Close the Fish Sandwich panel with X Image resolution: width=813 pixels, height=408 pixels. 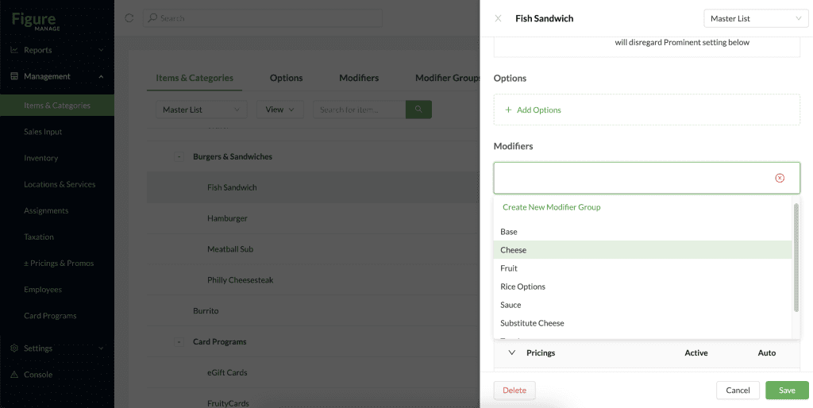pyautogui.click(x=498, y=18)
